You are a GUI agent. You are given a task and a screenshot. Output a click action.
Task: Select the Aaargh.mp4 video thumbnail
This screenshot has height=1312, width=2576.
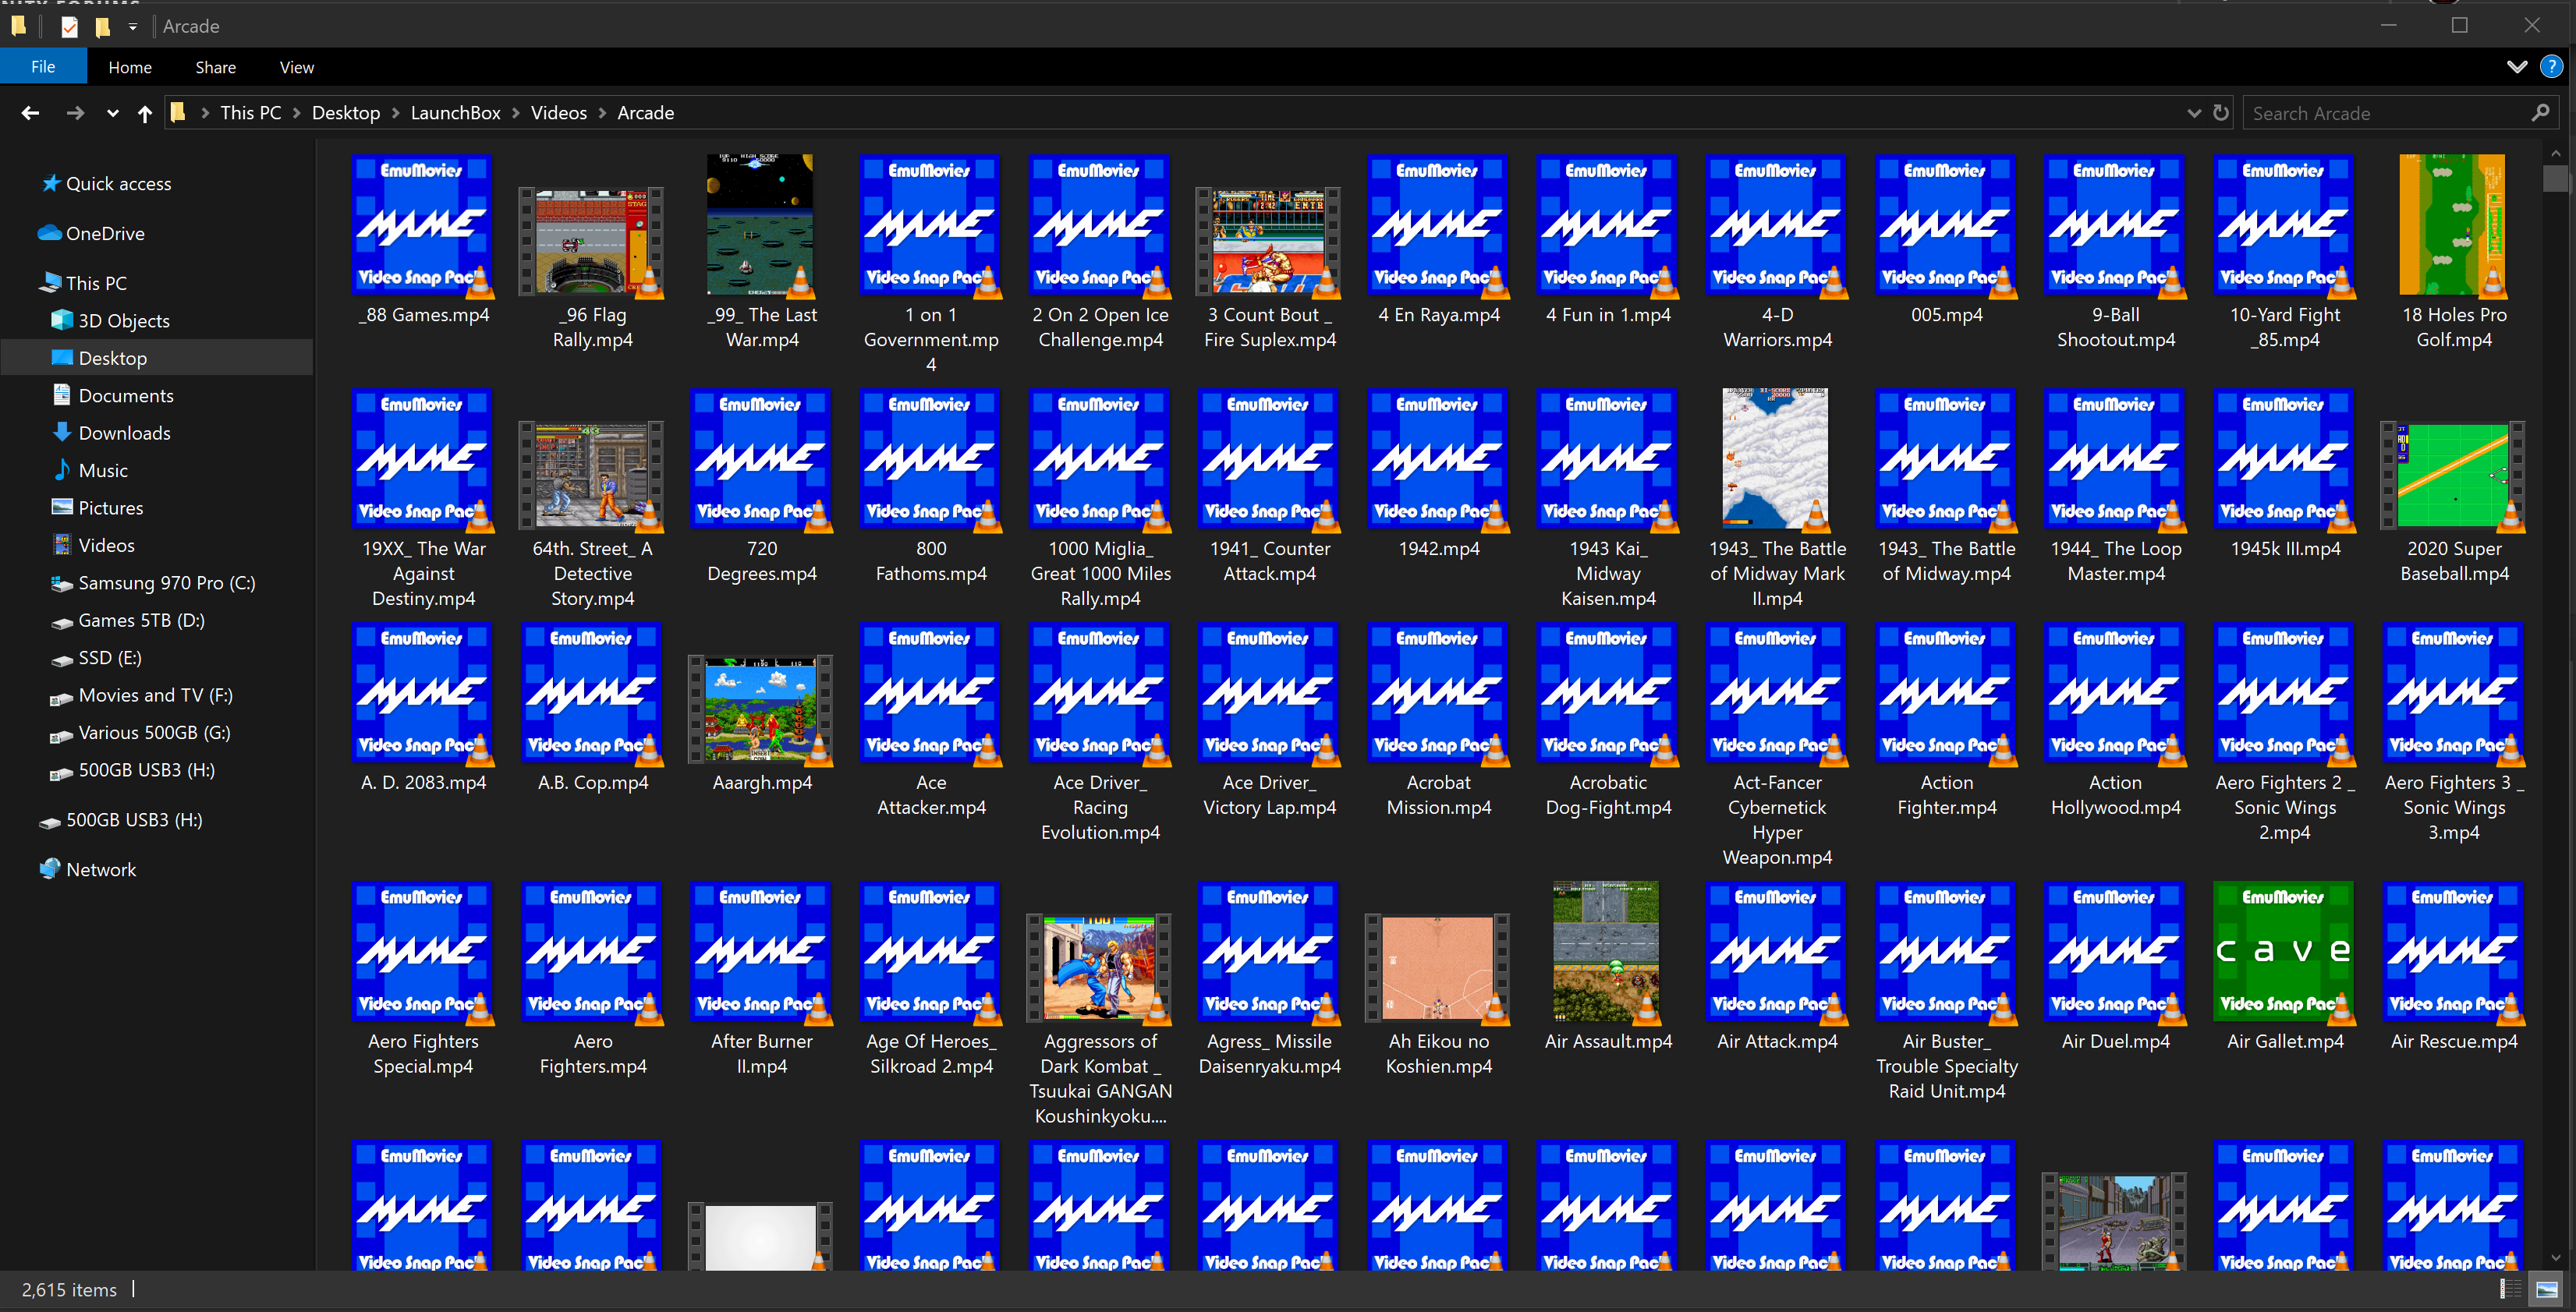point(761,710)
